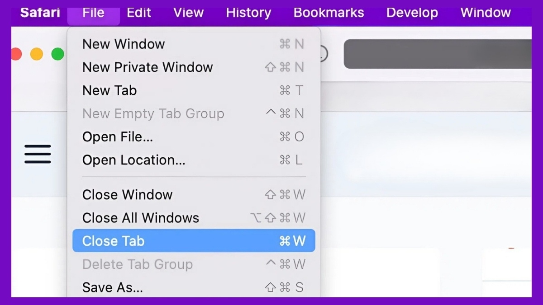Viewport: 543px width, 305px height.
Task: Click the Safari address bar field
Action: pyautogui.click(x=438, y=54)
